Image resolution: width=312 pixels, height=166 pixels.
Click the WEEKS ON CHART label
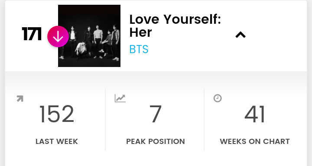coord(255,141)
